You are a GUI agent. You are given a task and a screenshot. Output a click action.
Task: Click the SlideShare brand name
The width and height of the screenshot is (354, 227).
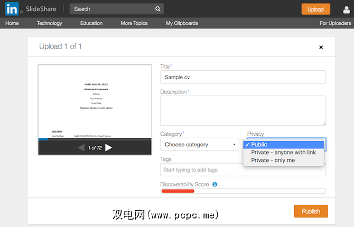click(x=41, y=9)
